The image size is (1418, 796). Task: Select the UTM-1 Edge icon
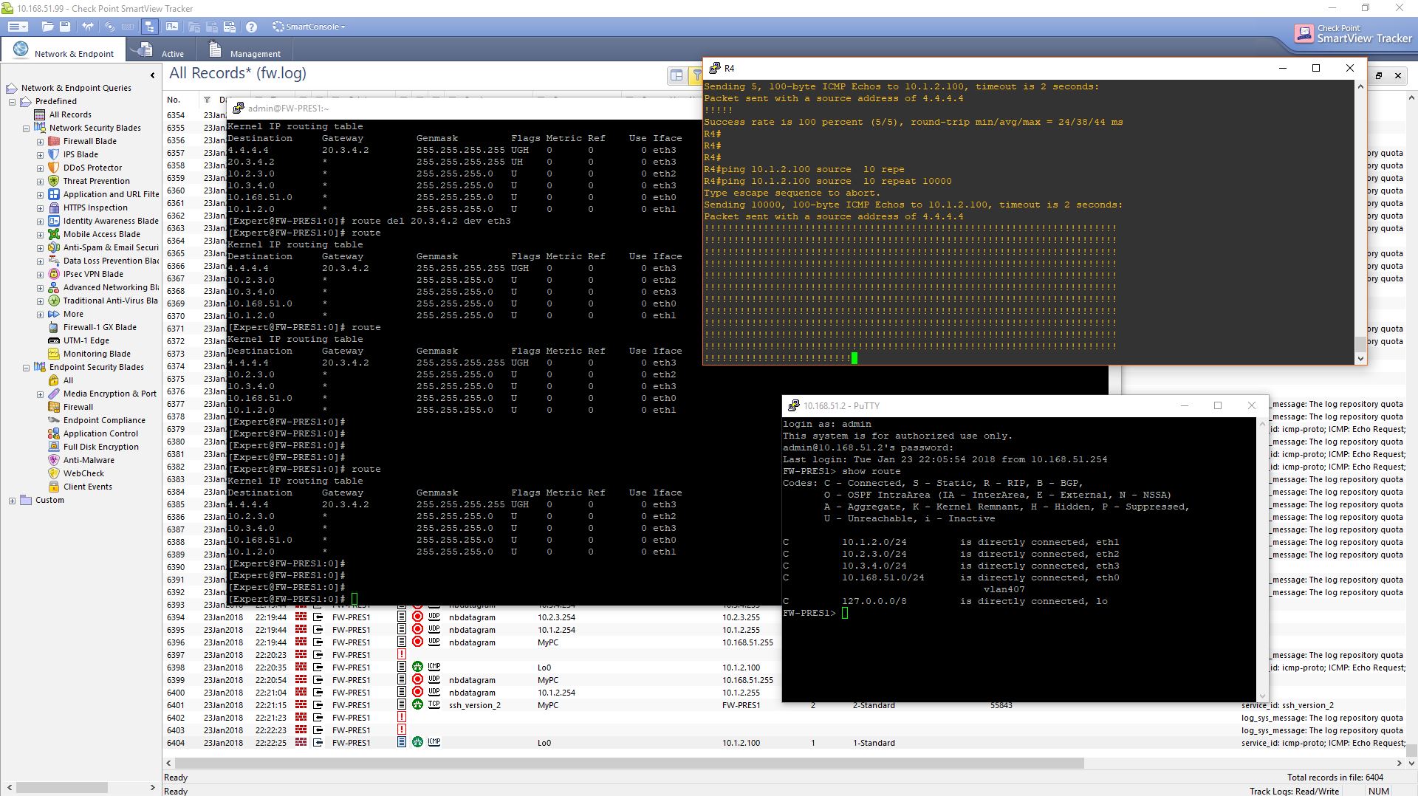point(54,340)
